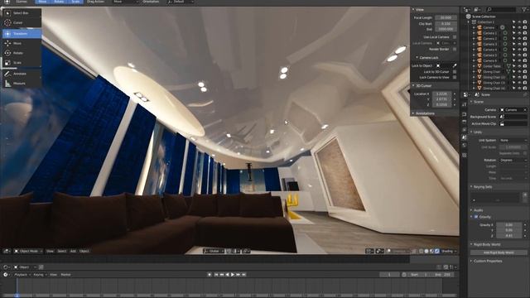The image size is (530, 298).
Task: Open the timeline editor type icon
Action: (x=6, y=275)
